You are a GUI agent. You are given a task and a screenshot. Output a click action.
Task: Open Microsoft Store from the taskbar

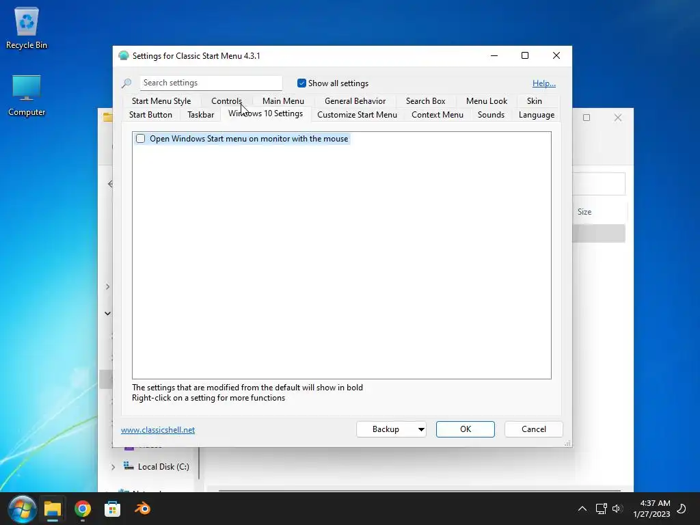click(x=113, y=509)
